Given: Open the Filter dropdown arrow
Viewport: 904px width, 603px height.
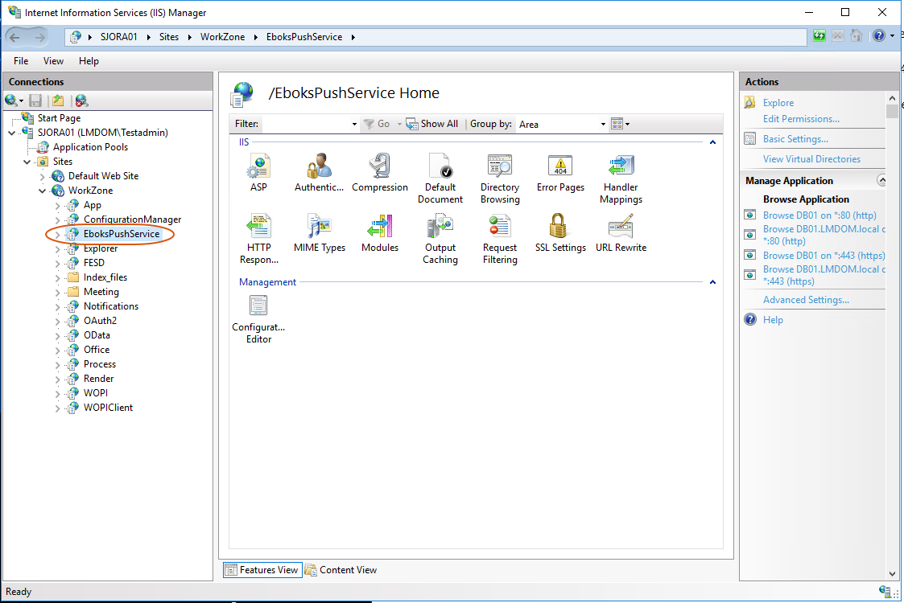Looking at the screenshot, I should (x=354, y=124).
